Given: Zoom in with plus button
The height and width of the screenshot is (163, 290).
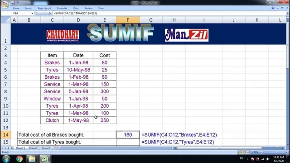Looking at the screenshot, I should 287,152.
